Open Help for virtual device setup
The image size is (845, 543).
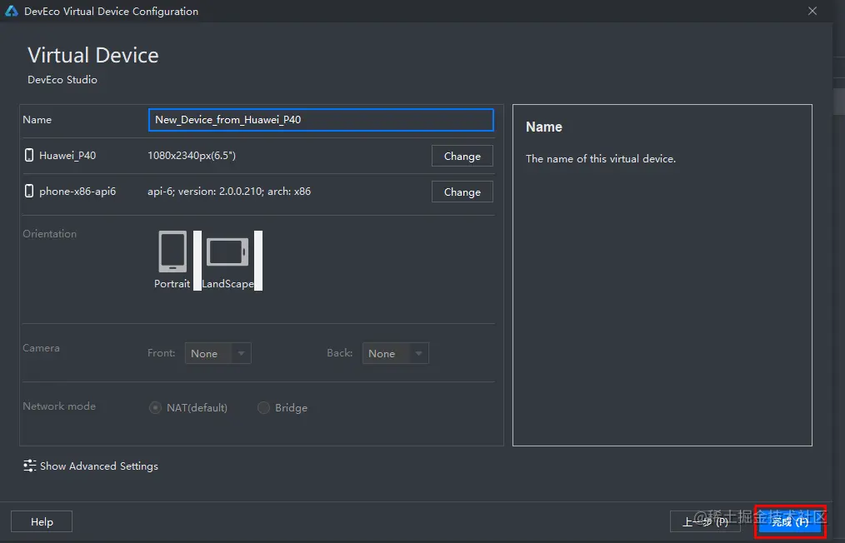[42, 521]
